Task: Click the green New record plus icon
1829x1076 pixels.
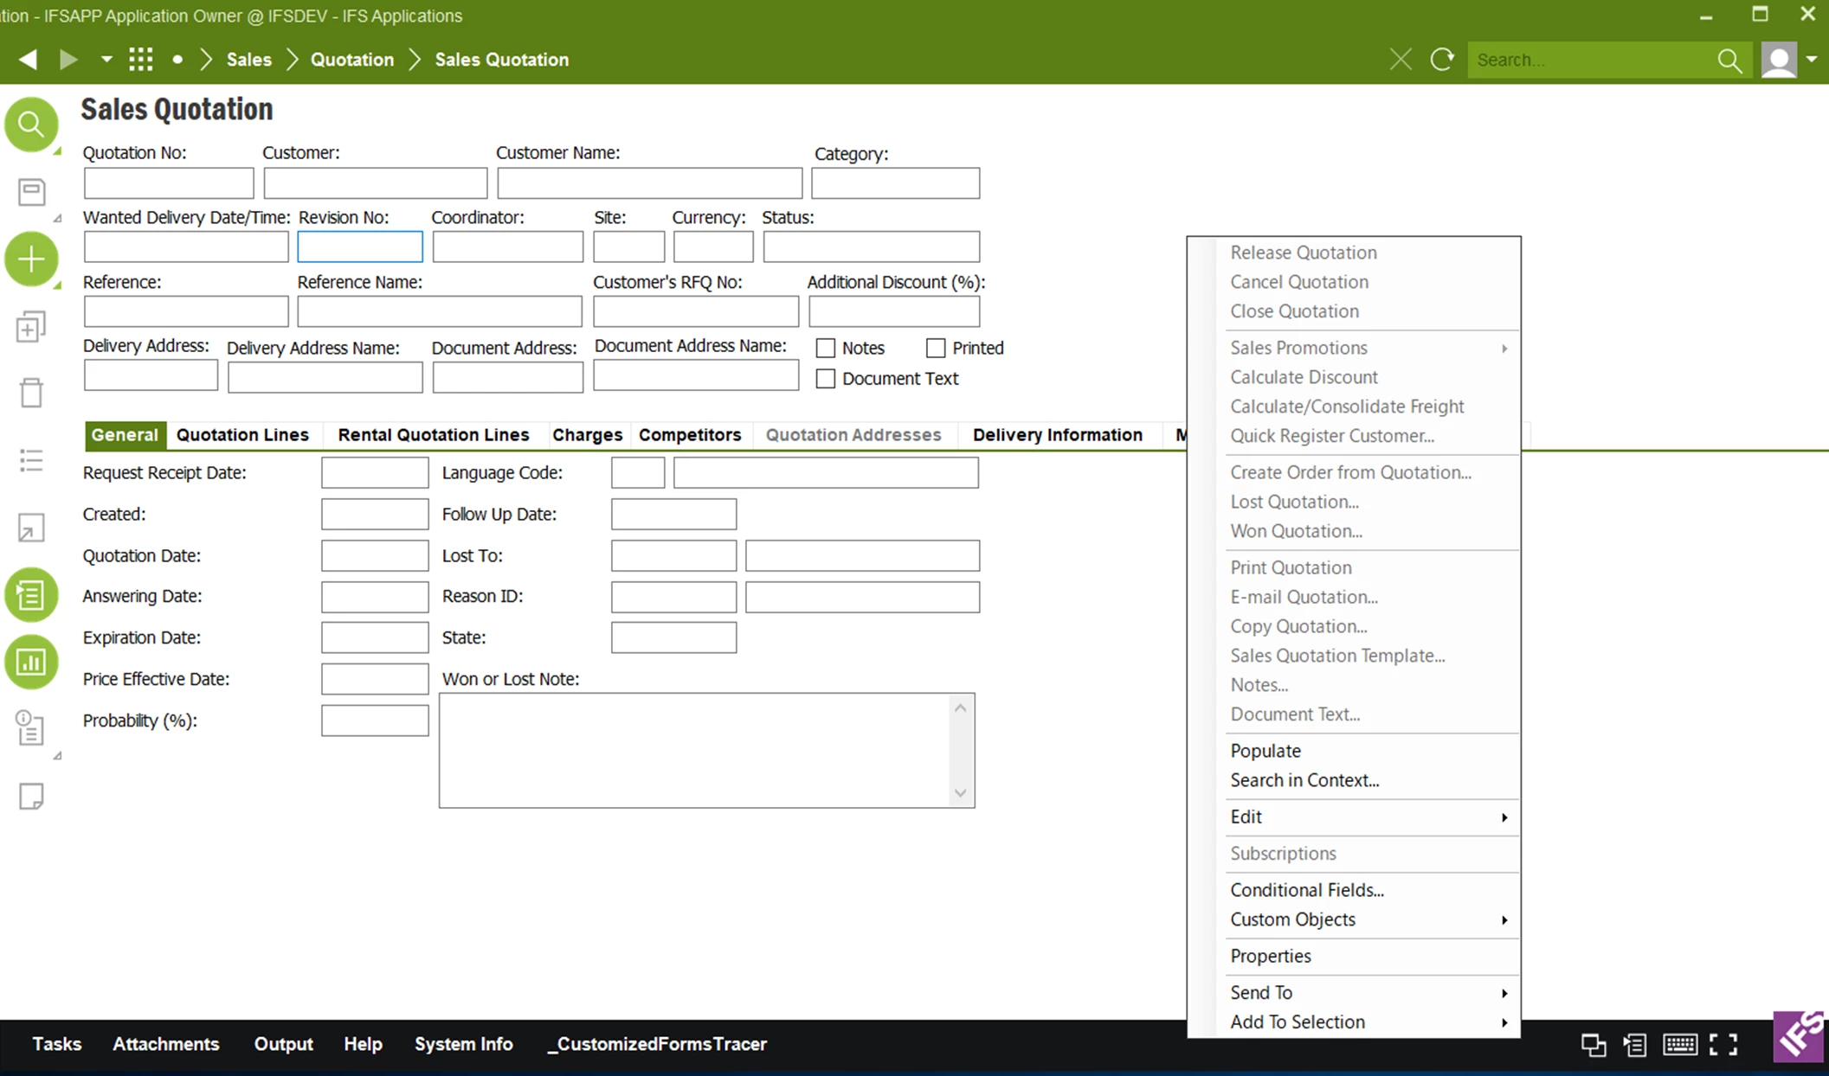Action: tap(31, 259)
